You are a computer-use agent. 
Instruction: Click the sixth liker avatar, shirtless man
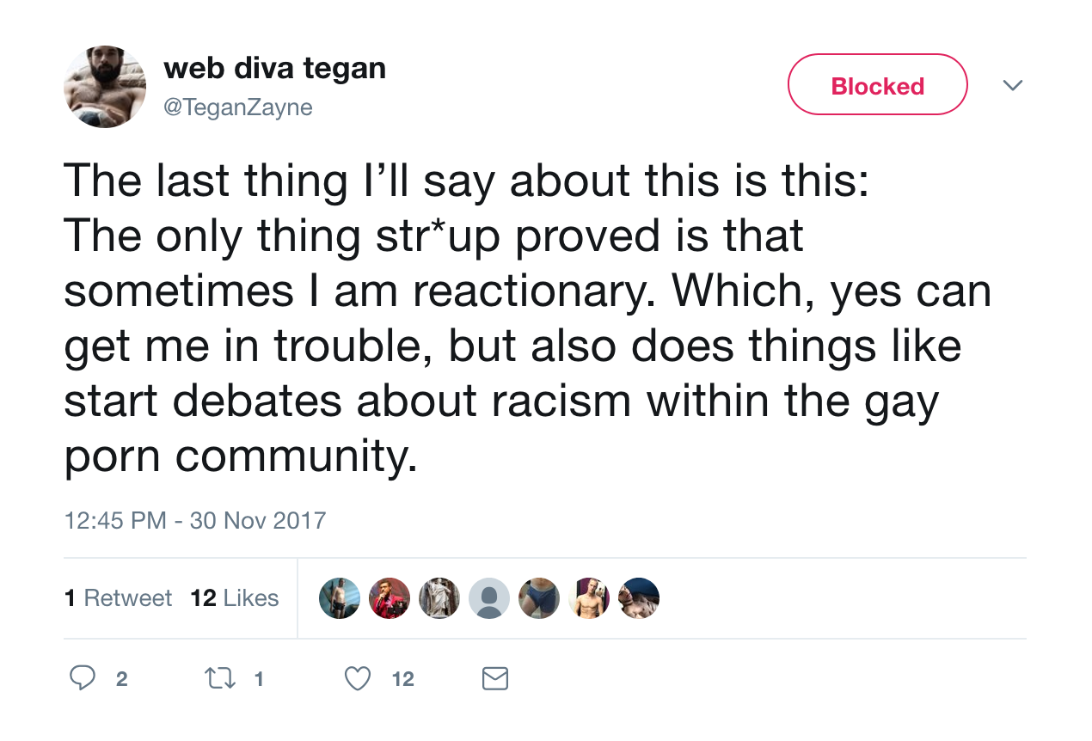point(589,598)
